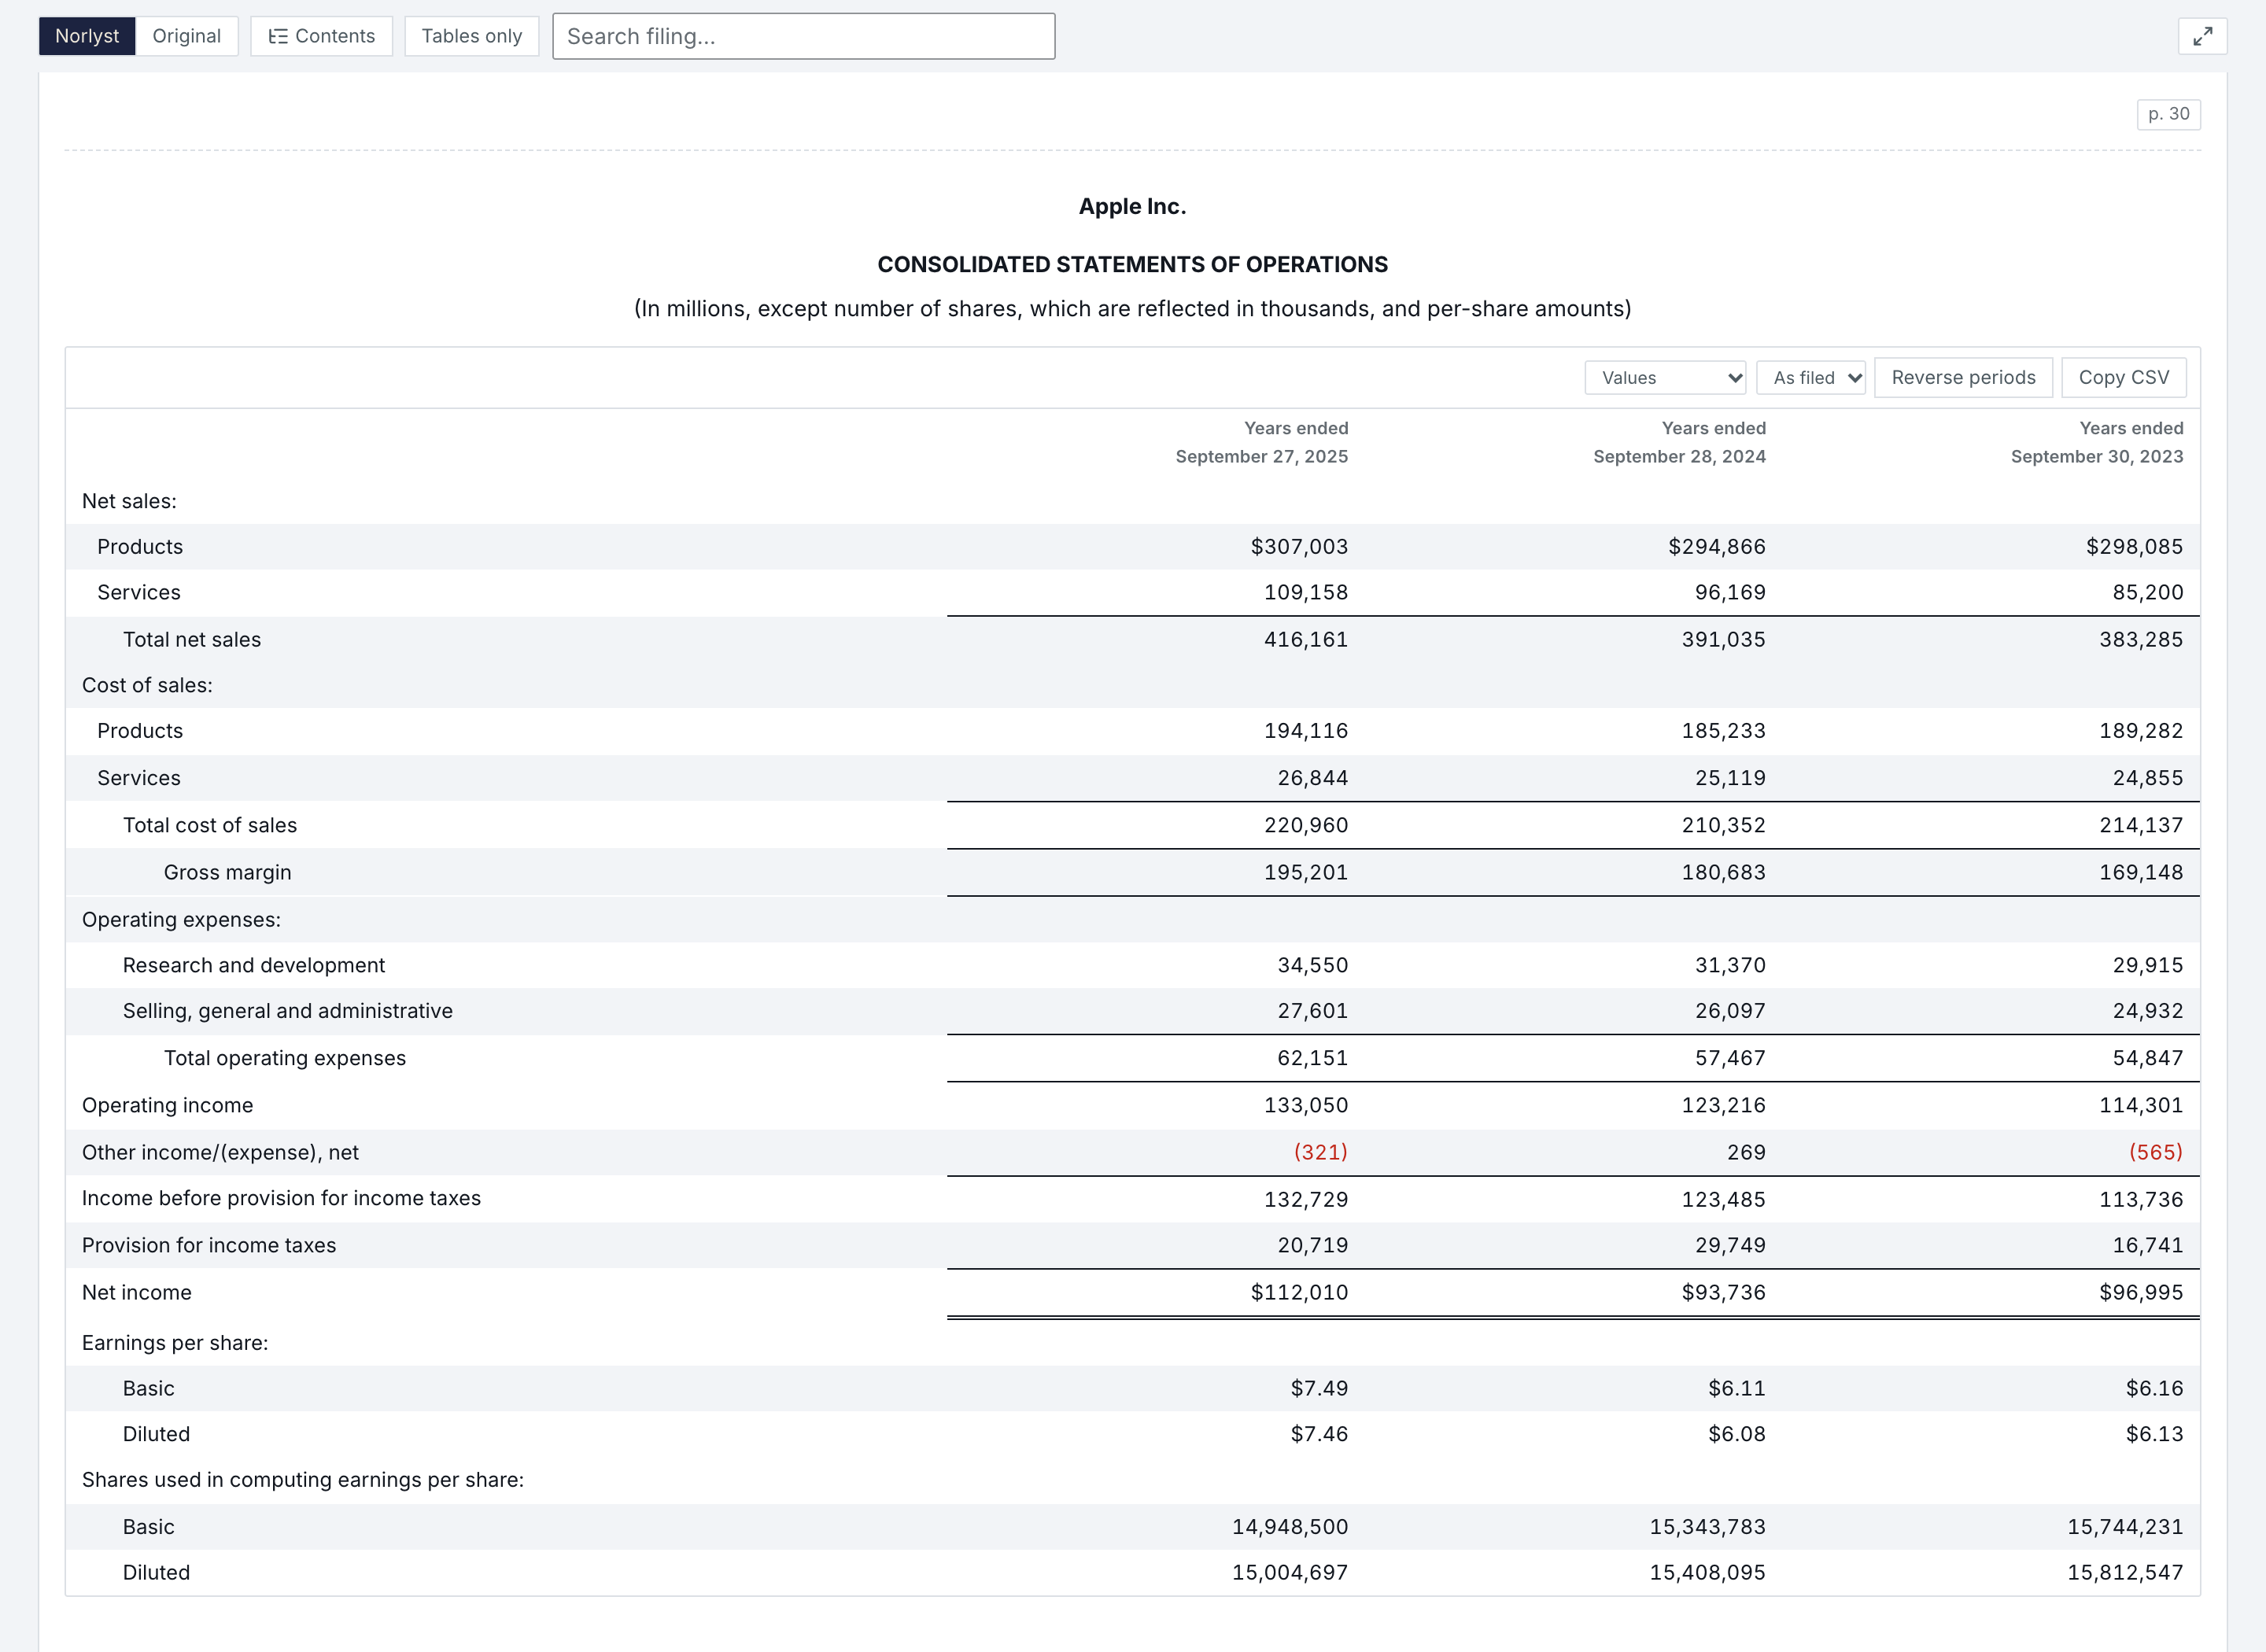2266x1652 pixels.
Task: Click the $112,010 net income value
Action: tap(1300, 1293)
